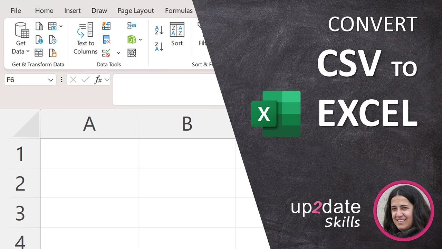This screenshot has width=442, height=249.
Task: Click the Recent Sources icon
Action: pyautogui.click(x=52, y=39)
